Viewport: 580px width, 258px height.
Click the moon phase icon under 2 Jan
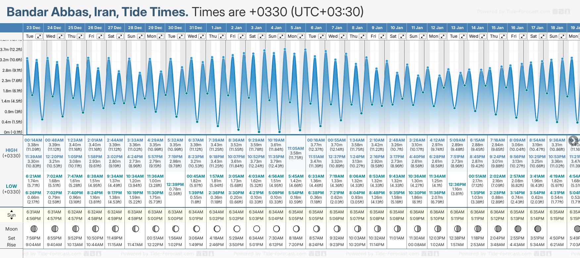(237, 229)
